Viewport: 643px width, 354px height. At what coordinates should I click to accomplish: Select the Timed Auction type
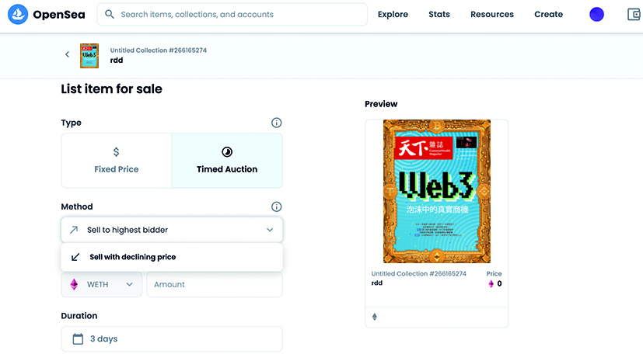(x=227, y=160)
